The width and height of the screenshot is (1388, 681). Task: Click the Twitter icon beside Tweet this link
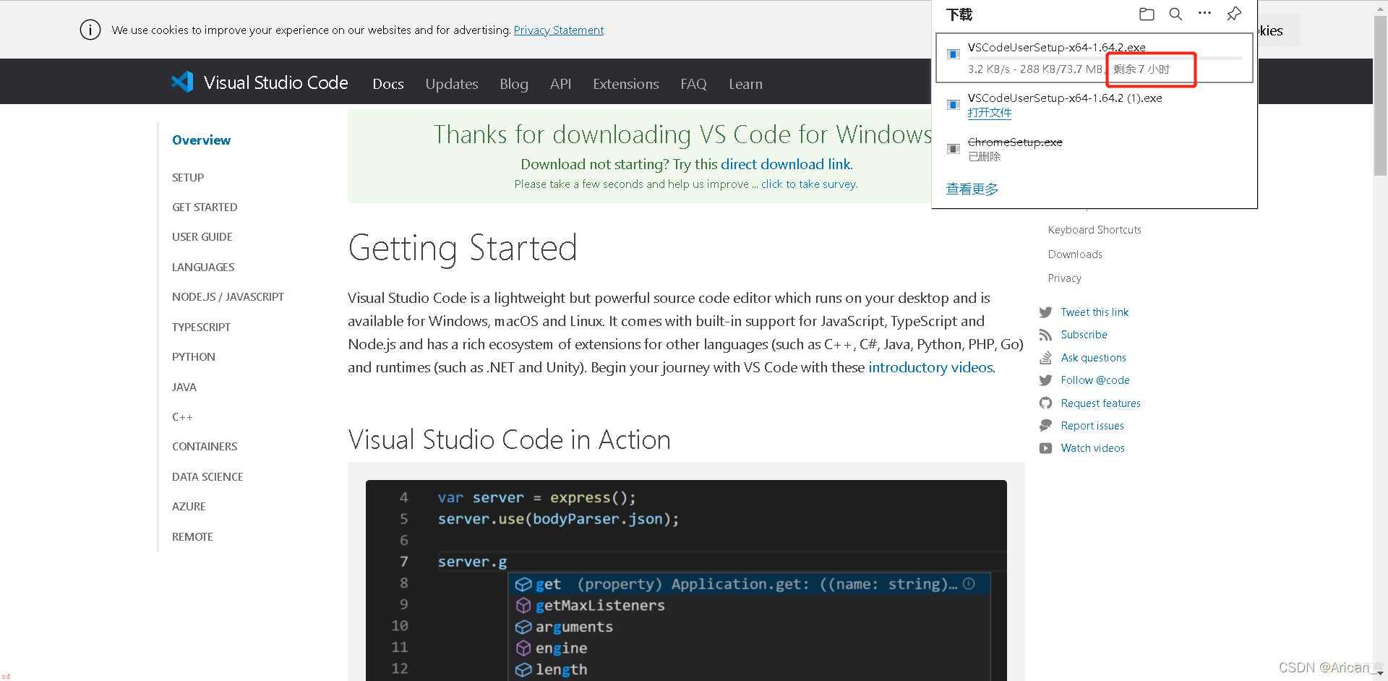[1045, 312]
